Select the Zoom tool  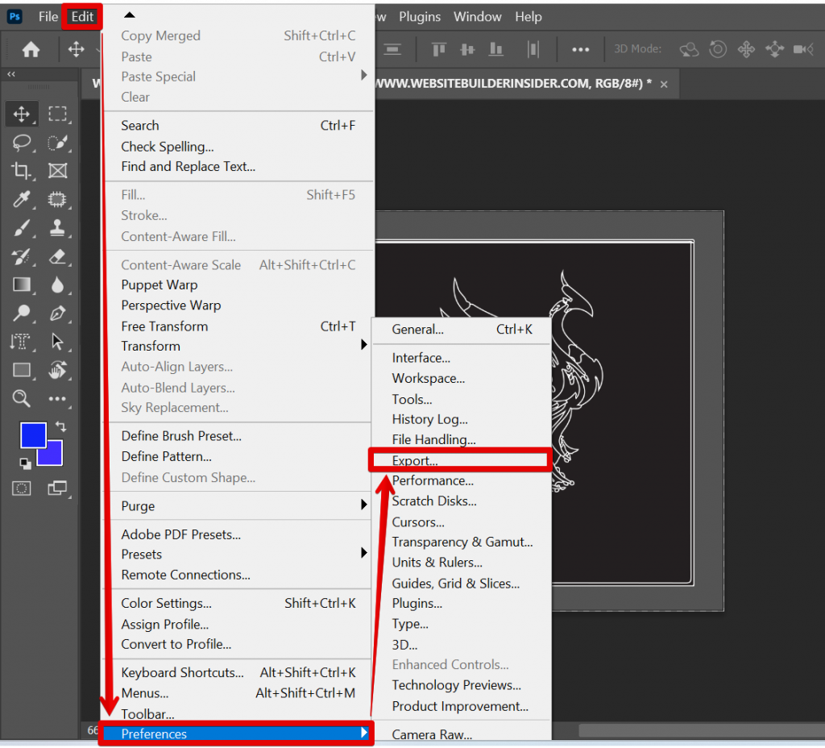(21, 398)
